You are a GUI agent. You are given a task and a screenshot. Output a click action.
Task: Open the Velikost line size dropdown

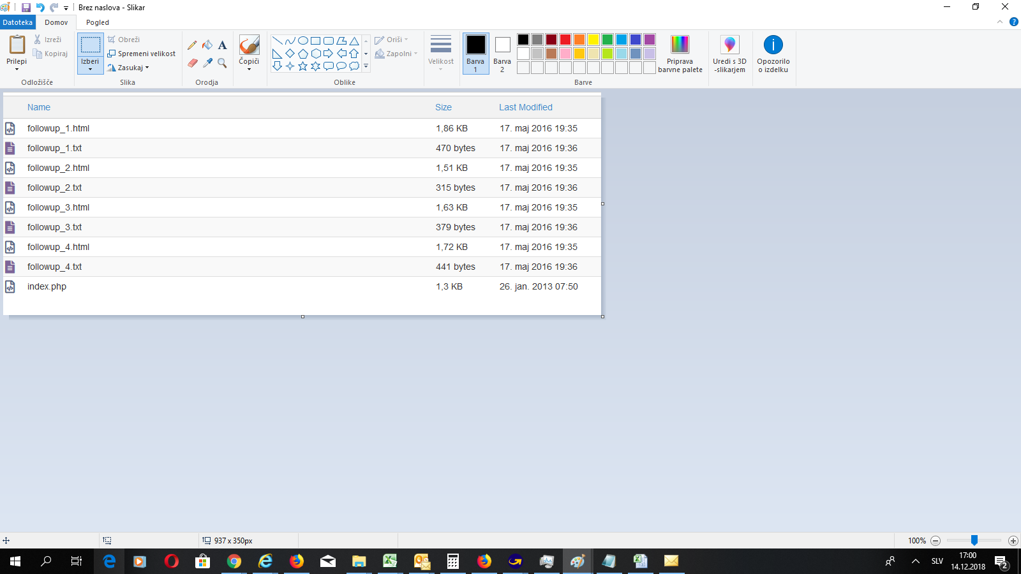441,54
